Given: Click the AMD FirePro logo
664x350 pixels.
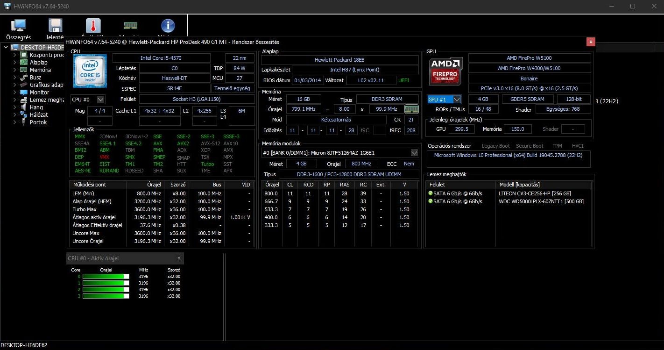Looking at the screenshot, I should (x=446, y=71).
